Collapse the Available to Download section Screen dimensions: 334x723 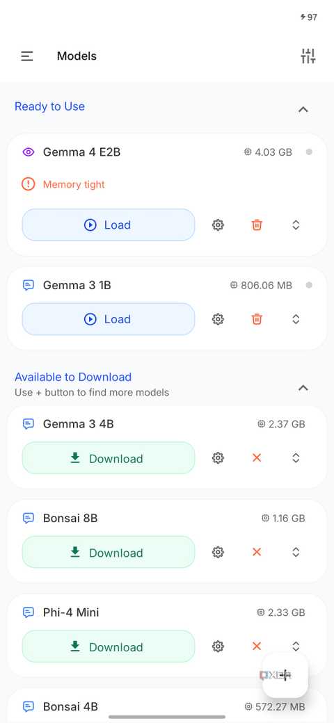[303, 388]
